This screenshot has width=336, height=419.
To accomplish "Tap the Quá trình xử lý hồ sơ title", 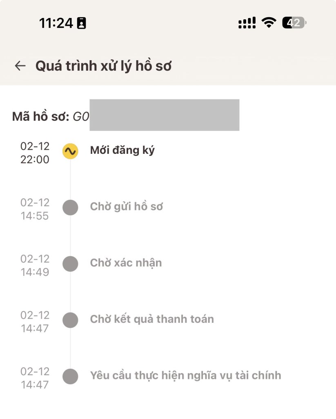I will [x=103, y=66].
